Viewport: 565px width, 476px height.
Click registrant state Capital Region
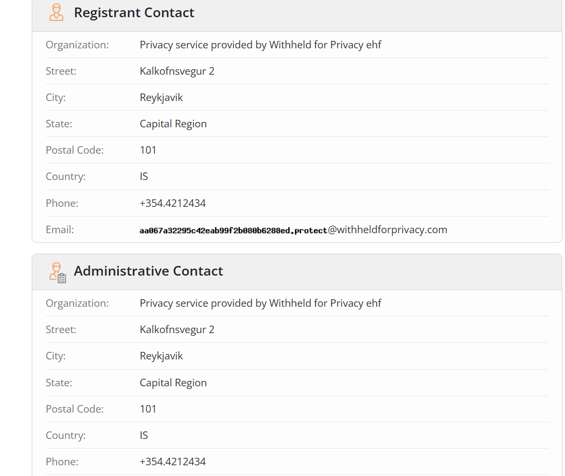pos(173,124)
